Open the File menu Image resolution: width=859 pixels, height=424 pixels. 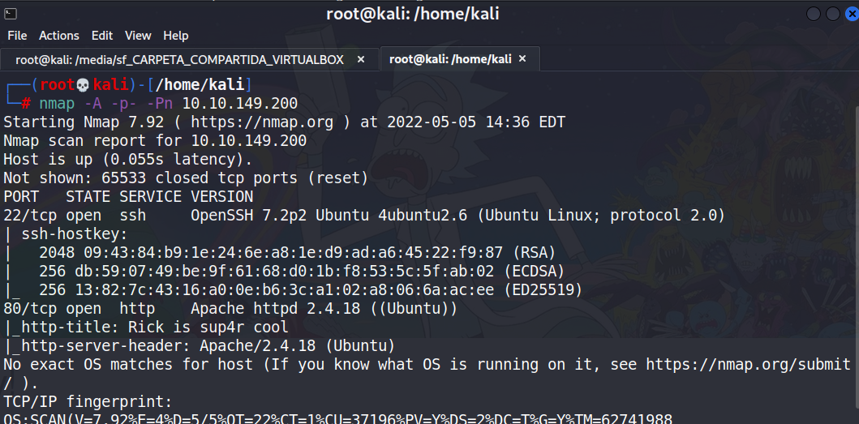click(x=17, y=36)
